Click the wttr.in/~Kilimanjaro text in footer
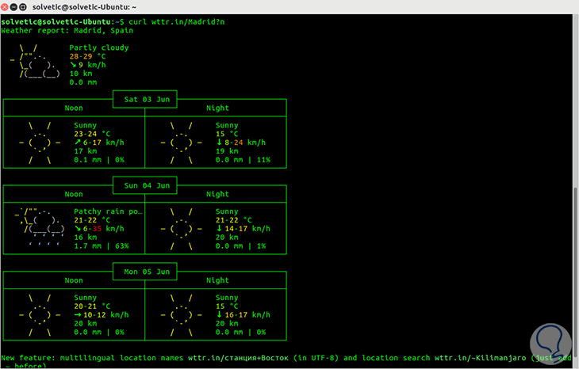This screenshot has width=579, height=369. tap(480, 358)
